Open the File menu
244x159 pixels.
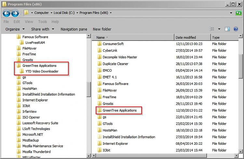coord(6,22)
